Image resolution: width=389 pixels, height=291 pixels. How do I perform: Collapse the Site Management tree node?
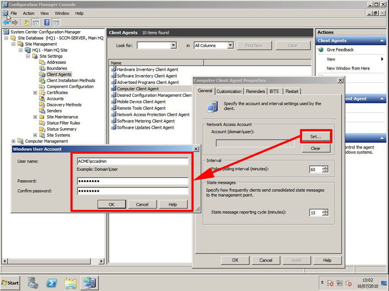pos(13,44)
